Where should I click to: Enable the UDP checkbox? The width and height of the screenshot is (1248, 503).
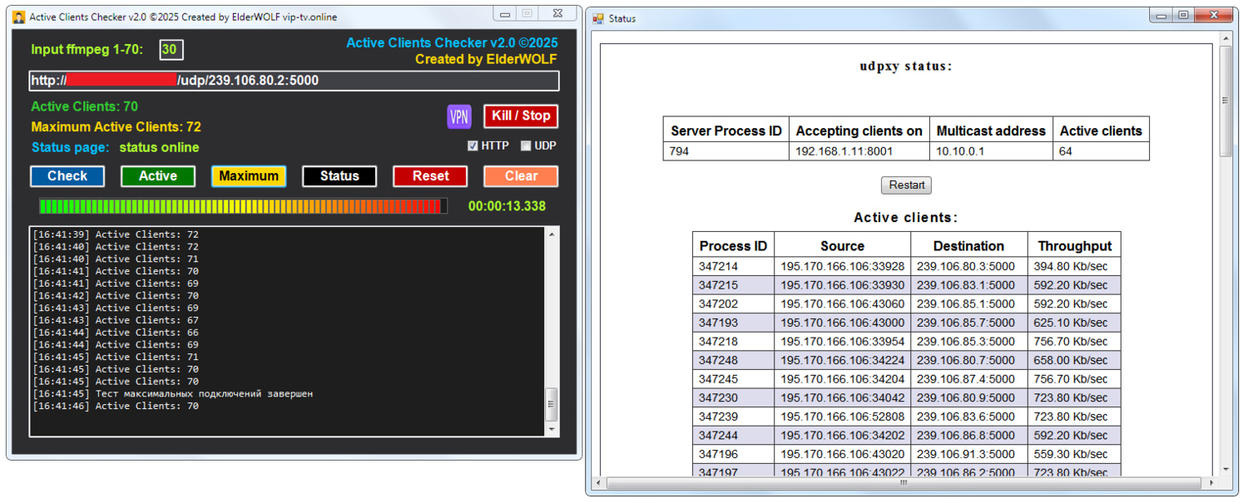[525, 146]
